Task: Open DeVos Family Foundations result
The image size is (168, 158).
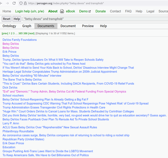Action: [20, 40]
